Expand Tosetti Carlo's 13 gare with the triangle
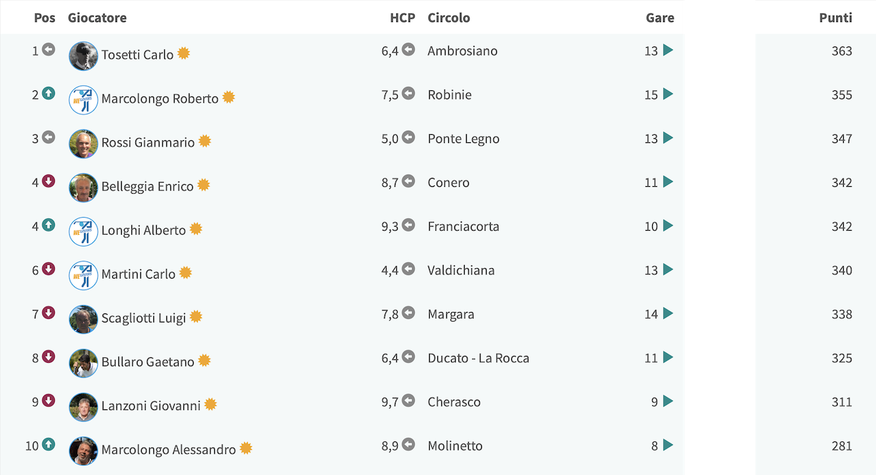This screenshot has width=876, height=475. point(668,50)
